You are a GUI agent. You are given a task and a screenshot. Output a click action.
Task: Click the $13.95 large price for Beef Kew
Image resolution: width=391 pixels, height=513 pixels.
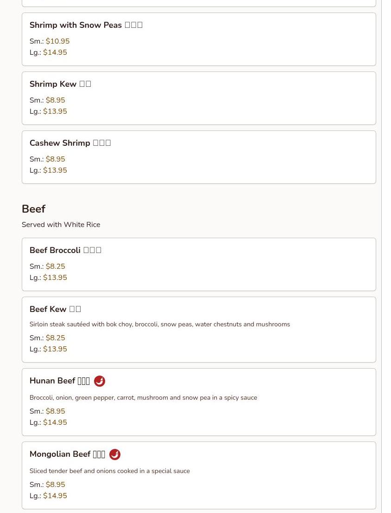[55, 349]
